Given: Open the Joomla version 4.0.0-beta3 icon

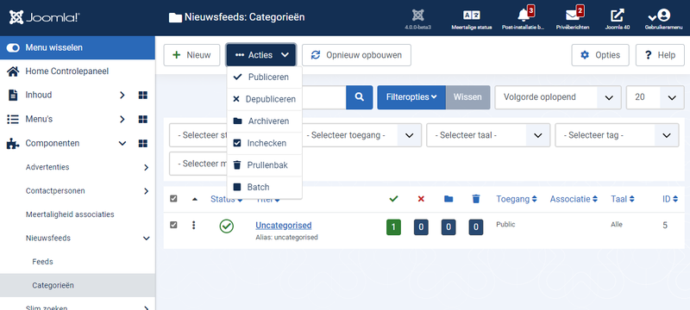Looking at the screenshot, I should (x=417, y=19).
